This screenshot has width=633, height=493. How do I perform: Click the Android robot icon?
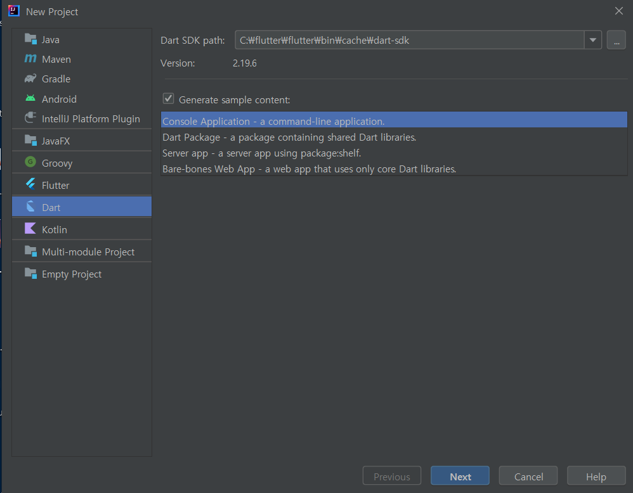pos(30,98)
